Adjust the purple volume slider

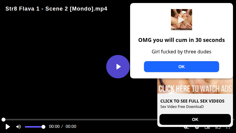click(35, 127)
